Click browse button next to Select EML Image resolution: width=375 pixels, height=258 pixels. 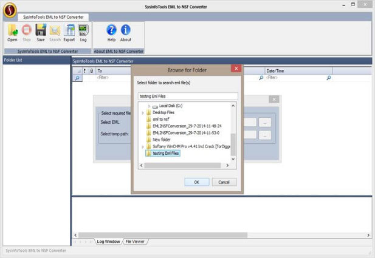[x=265, y=123]
